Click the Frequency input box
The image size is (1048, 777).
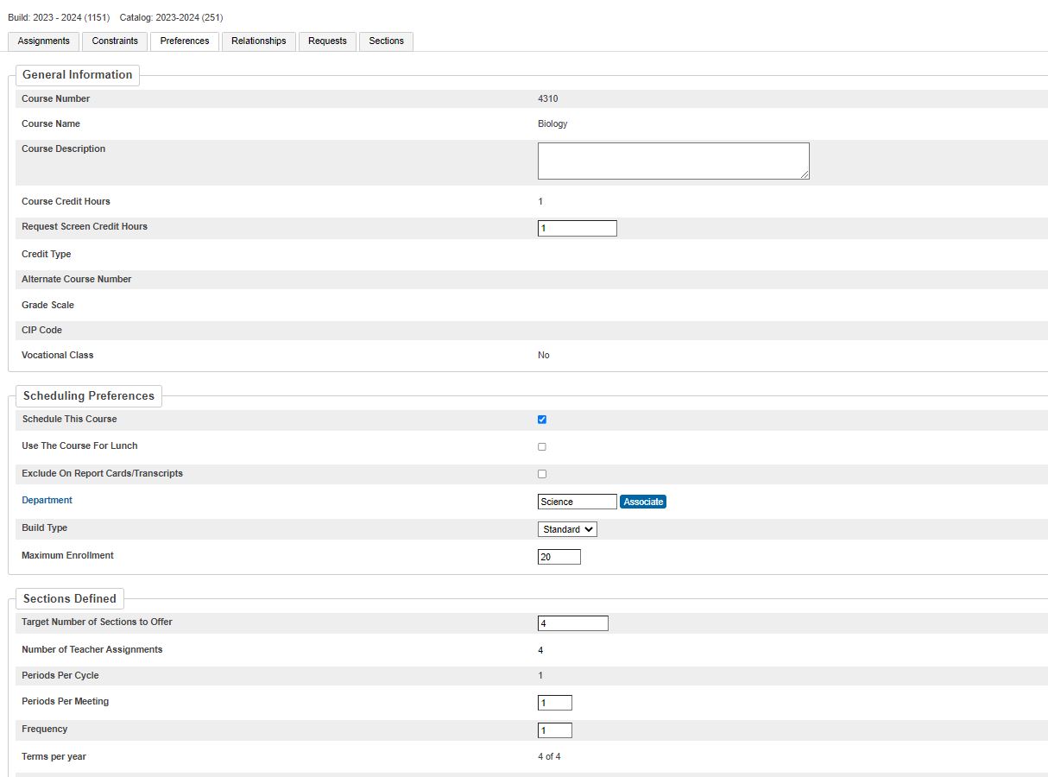[554, 730]
